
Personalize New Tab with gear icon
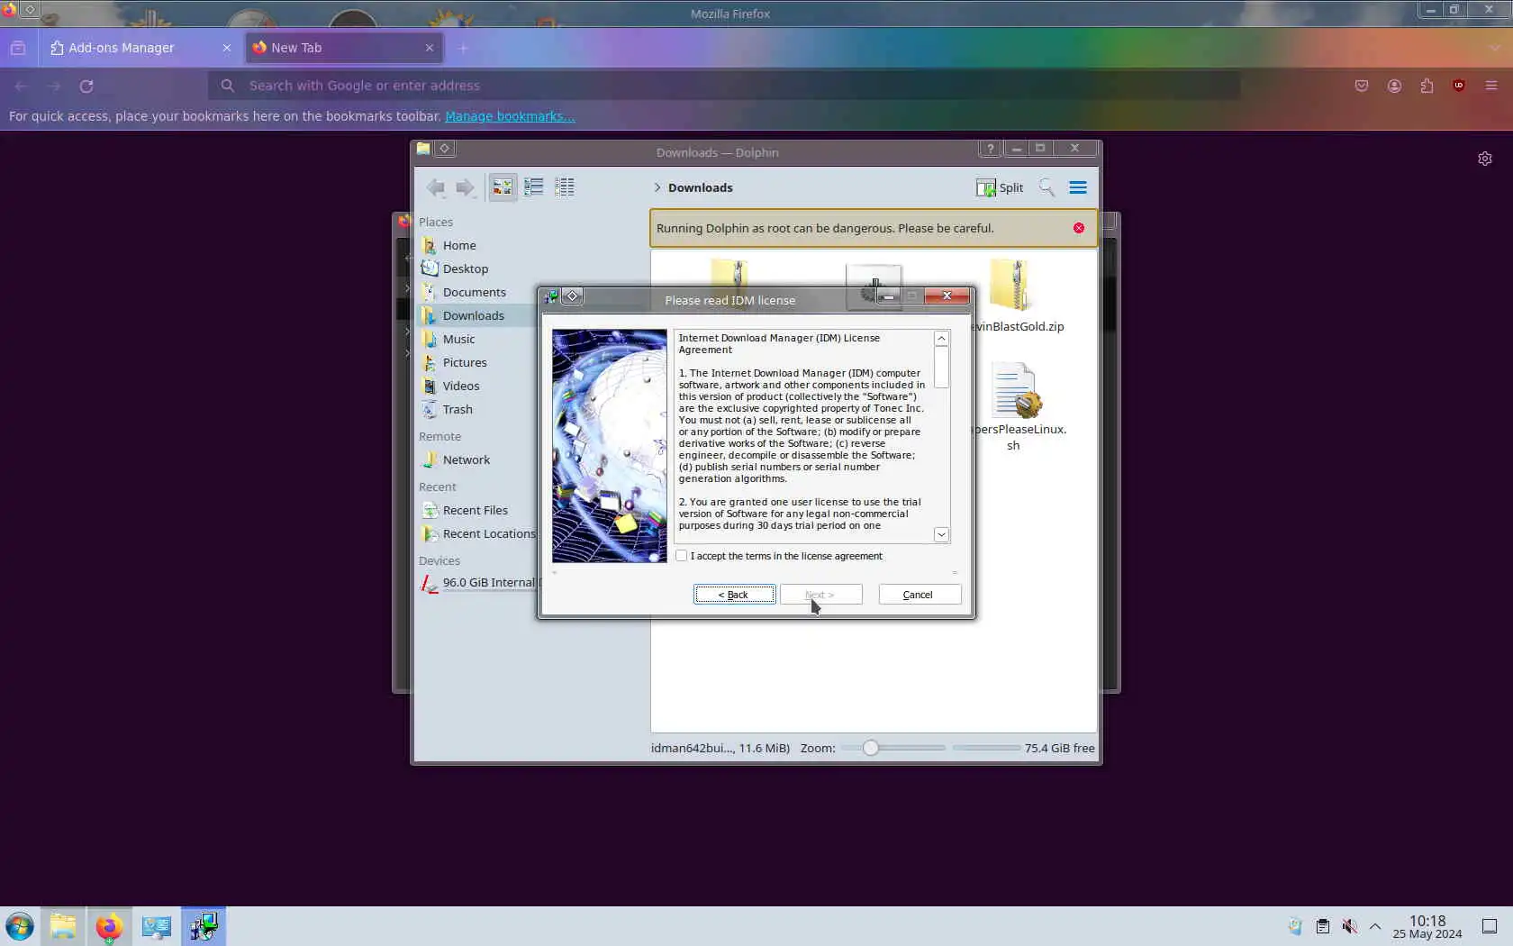[x=1485, y=159]
